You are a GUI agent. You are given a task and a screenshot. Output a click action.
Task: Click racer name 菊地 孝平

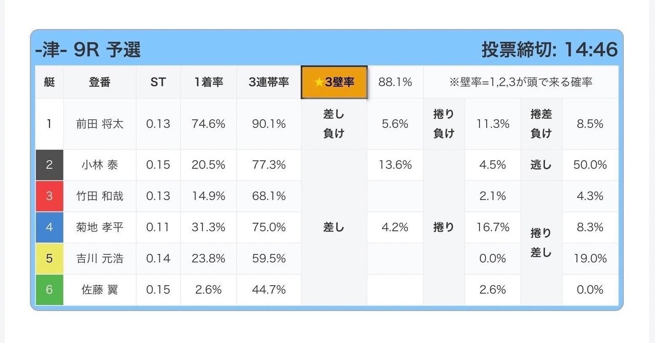click(100, 227)
